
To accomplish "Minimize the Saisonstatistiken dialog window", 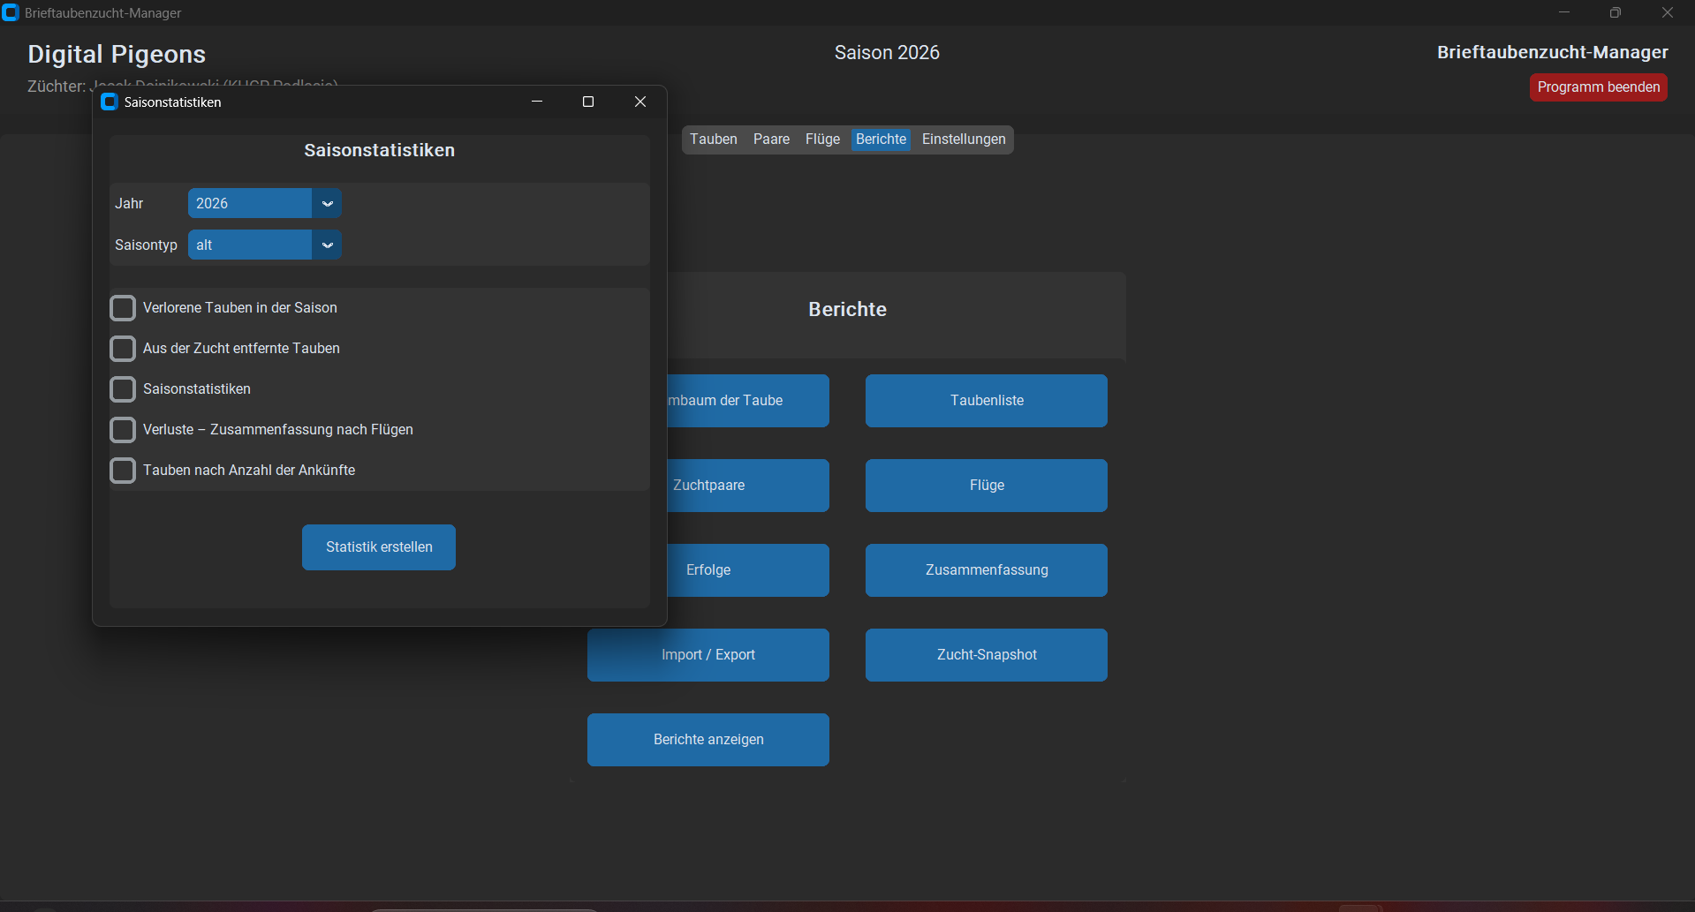I will point(536,102).
